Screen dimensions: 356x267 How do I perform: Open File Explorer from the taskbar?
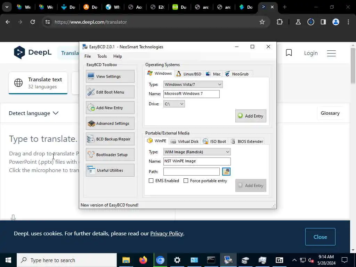(126, 260)
